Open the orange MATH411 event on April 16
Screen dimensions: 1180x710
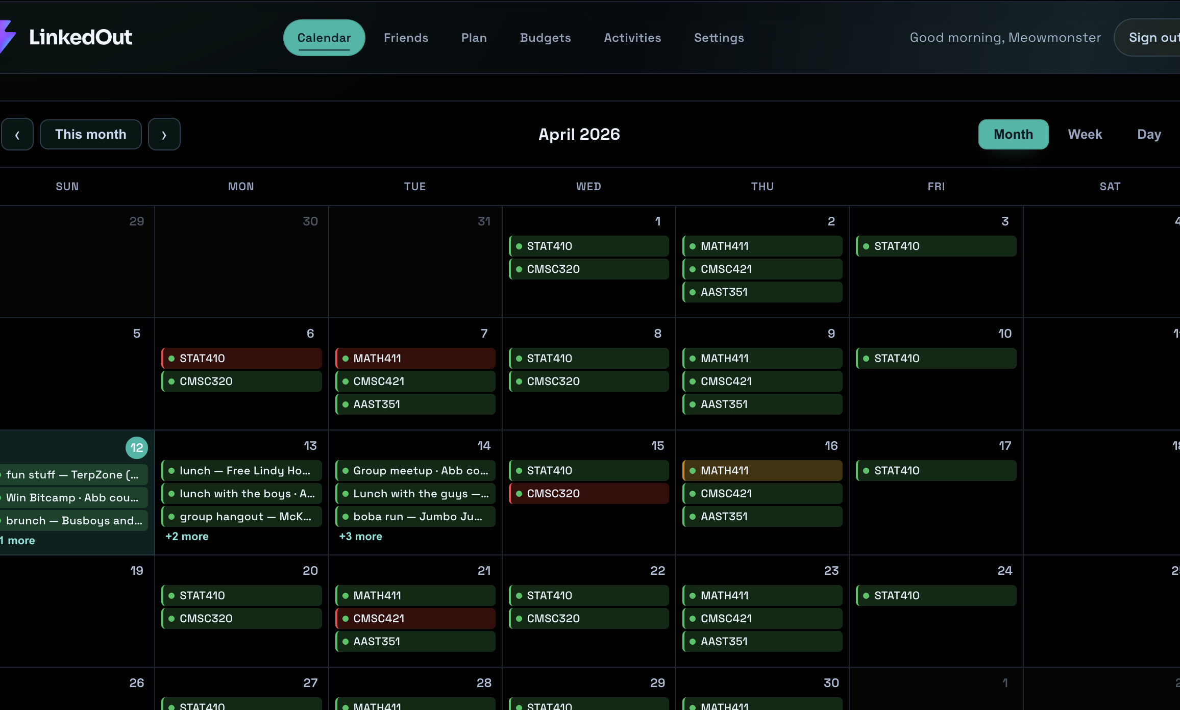pos(762,470)
